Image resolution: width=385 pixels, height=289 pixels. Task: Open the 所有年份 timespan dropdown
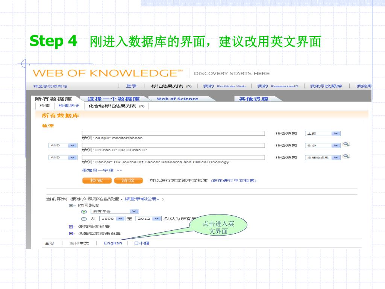[x=115, y=211]
